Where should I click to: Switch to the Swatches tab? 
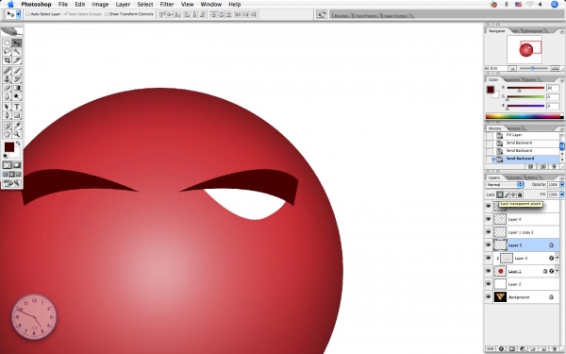click(512, 80)
